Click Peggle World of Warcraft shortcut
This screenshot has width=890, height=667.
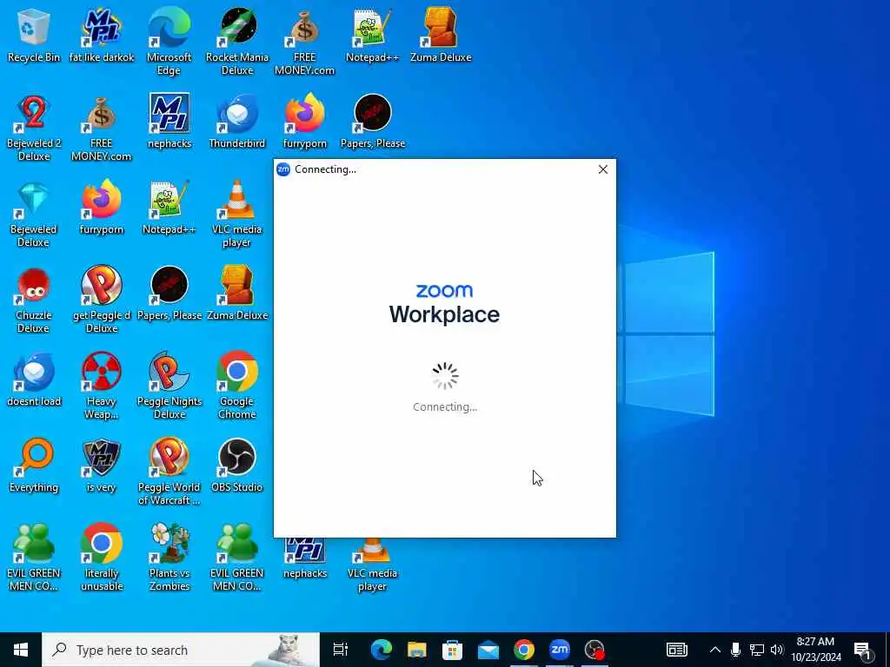(169, 472)
